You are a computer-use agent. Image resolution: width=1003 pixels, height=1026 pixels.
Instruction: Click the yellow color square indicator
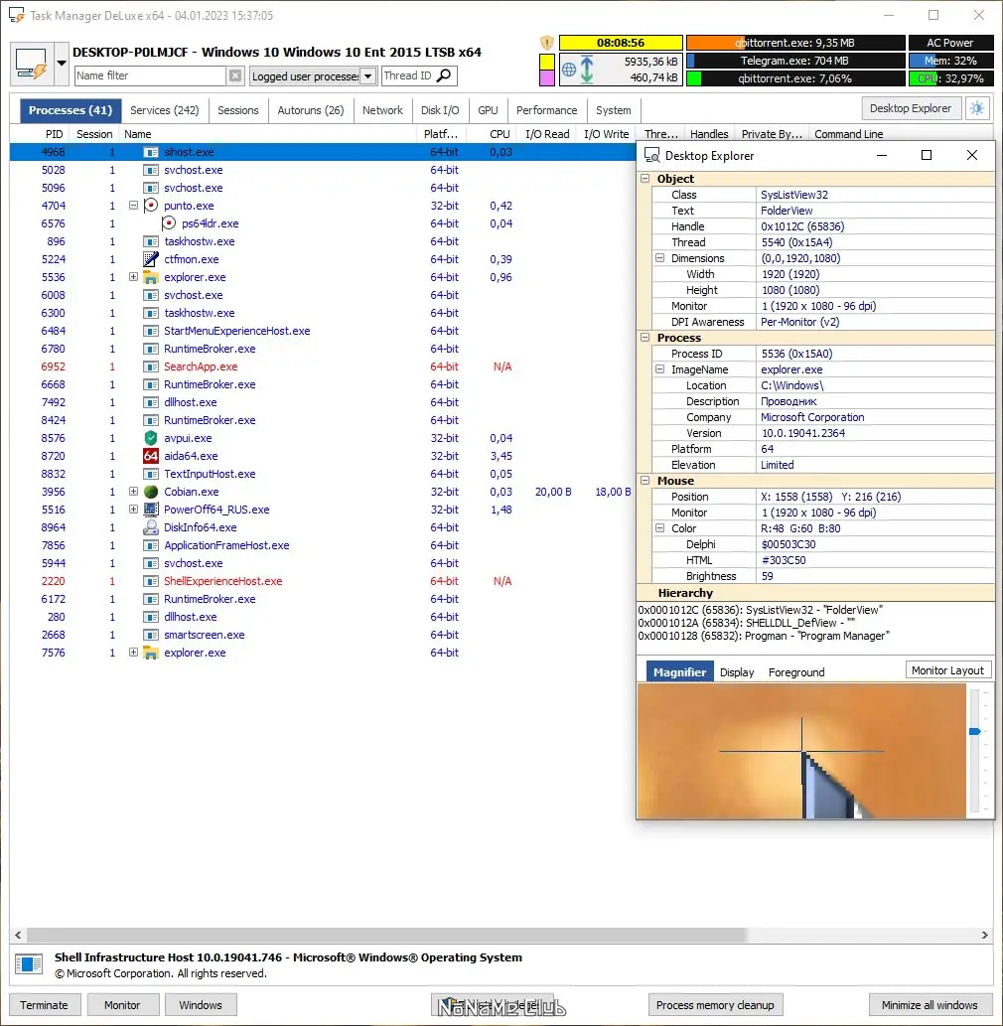[547, 63]
